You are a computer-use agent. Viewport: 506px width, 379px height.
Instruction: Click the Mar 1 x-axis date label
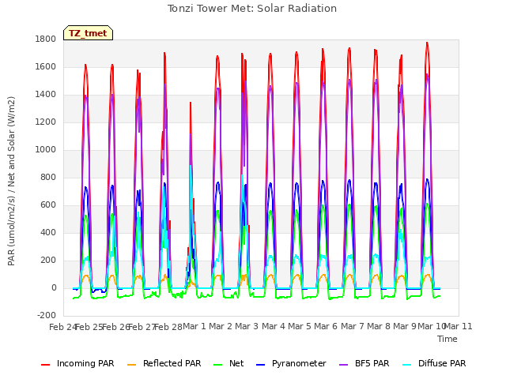point(194,326)
